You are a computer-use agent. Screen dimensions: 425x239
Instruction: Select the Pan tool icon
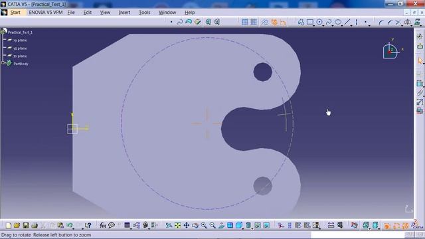pyautogui.click(x=187, y=225)
